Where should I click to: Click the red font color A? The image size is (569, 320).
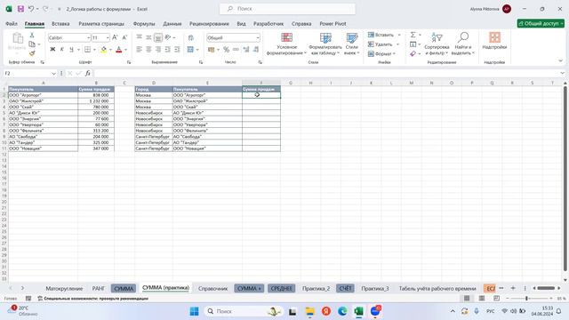118,50
